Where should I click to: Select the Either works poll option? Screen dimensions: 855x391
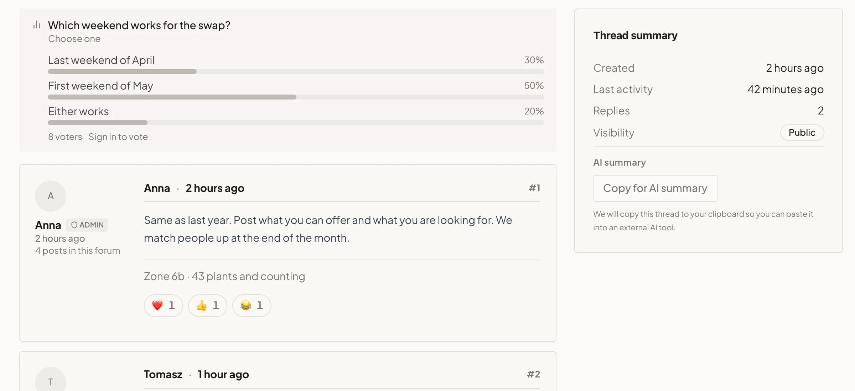(296, 115)
